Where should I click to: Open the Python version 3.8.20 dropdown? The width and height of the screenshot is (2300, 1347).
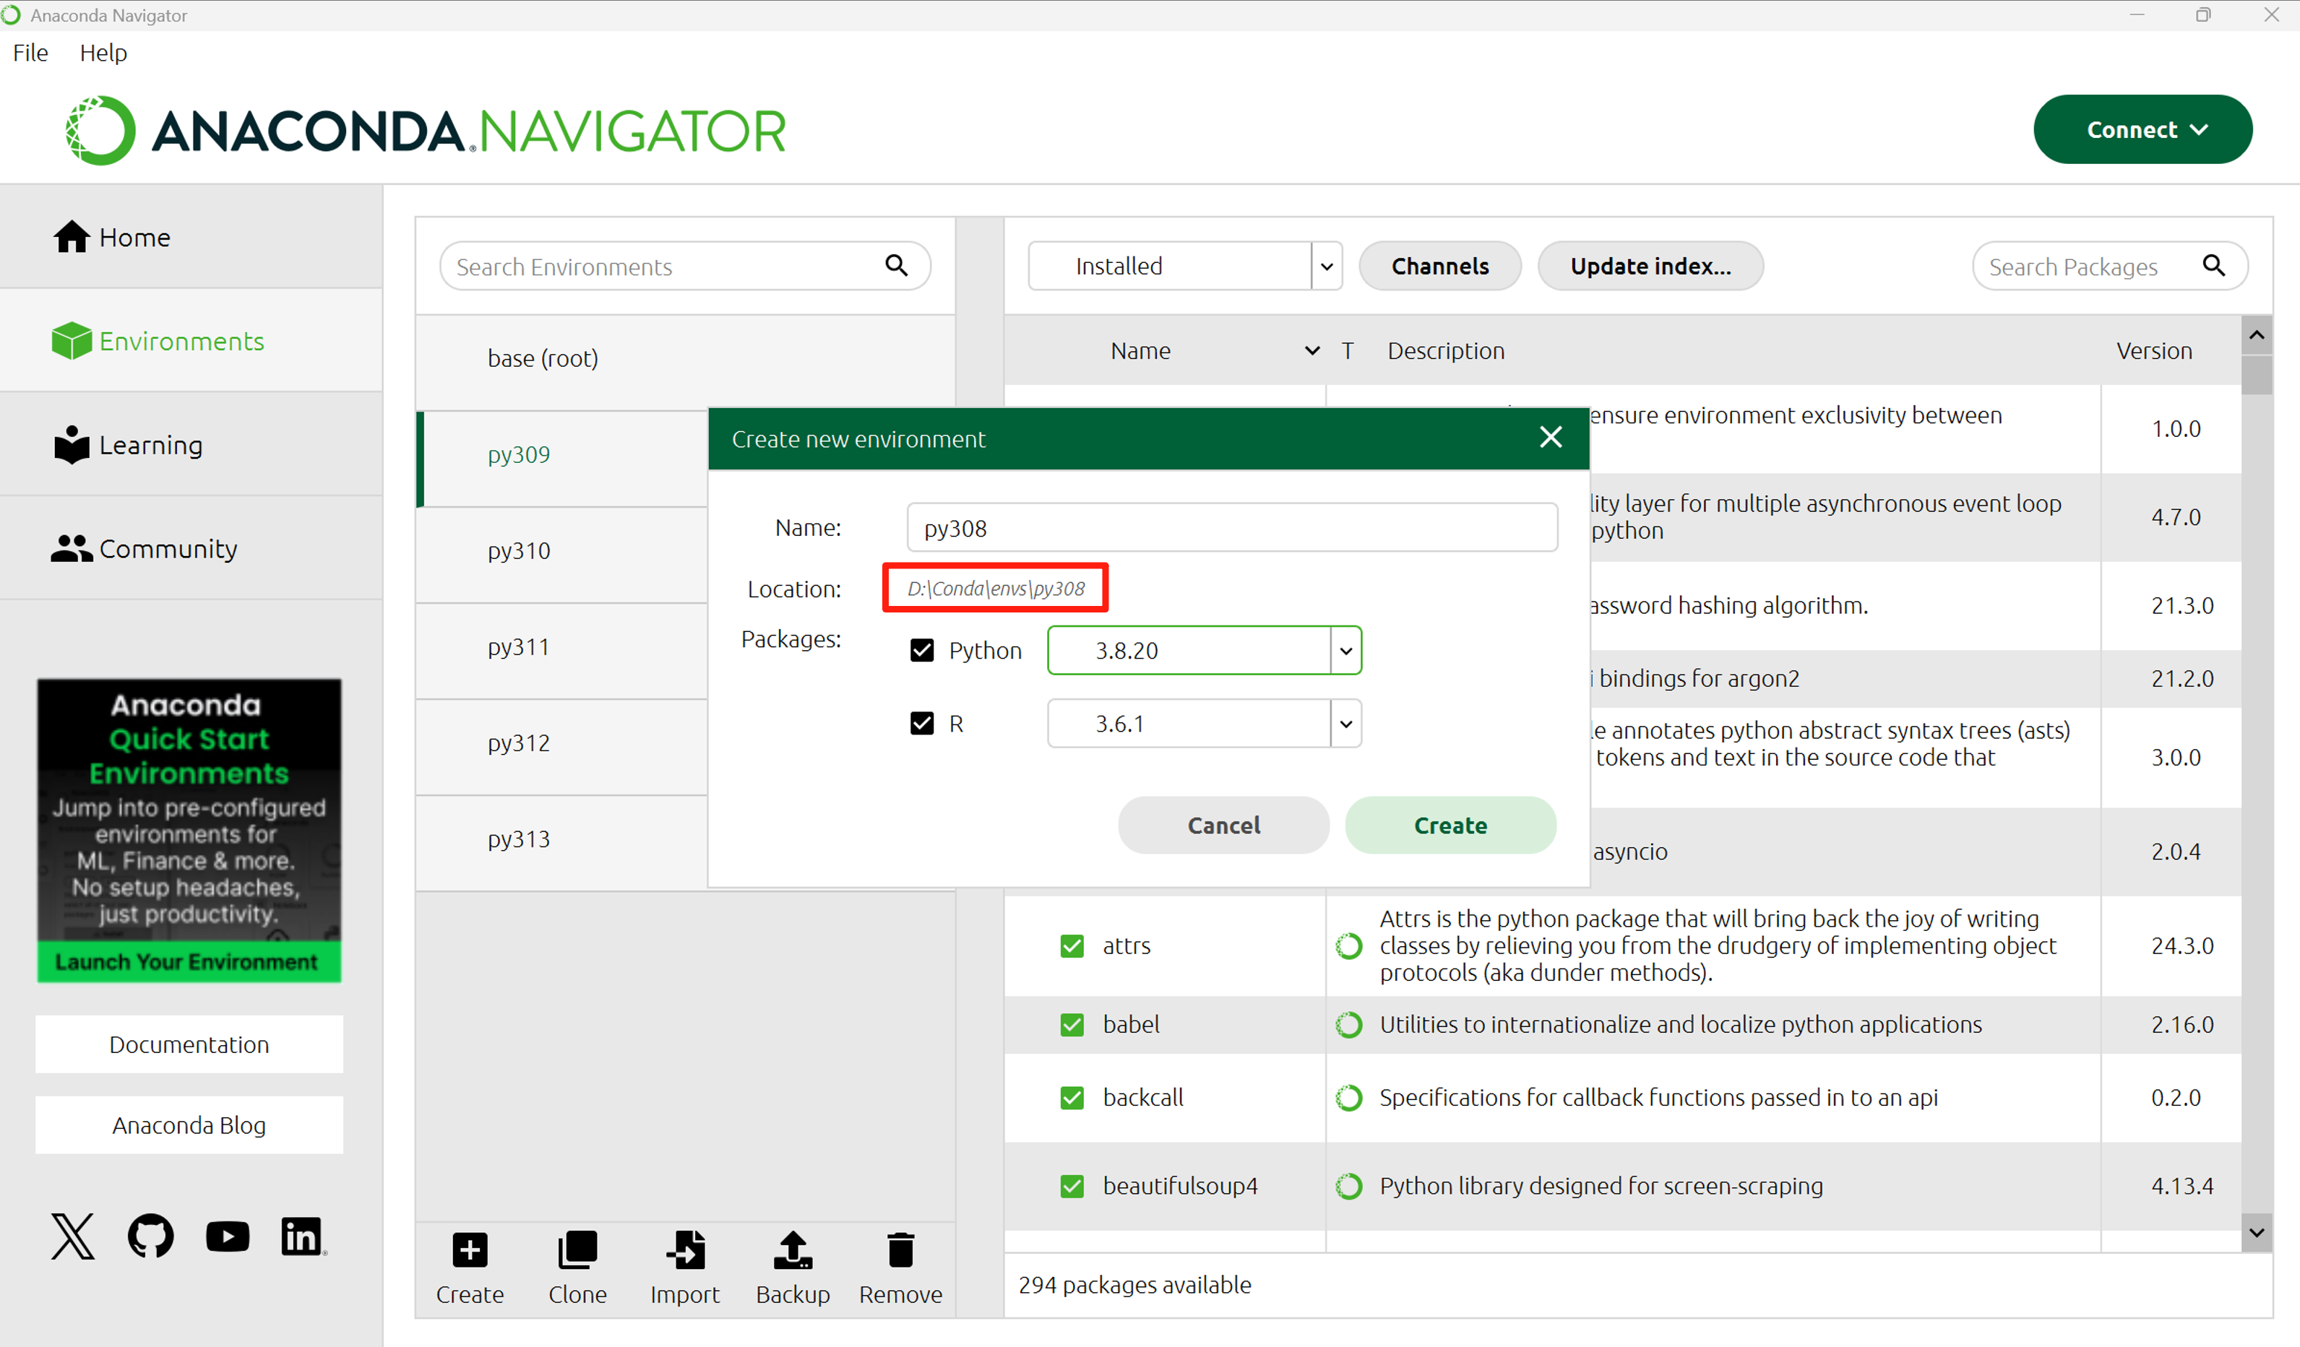[x=1204, y=650]
